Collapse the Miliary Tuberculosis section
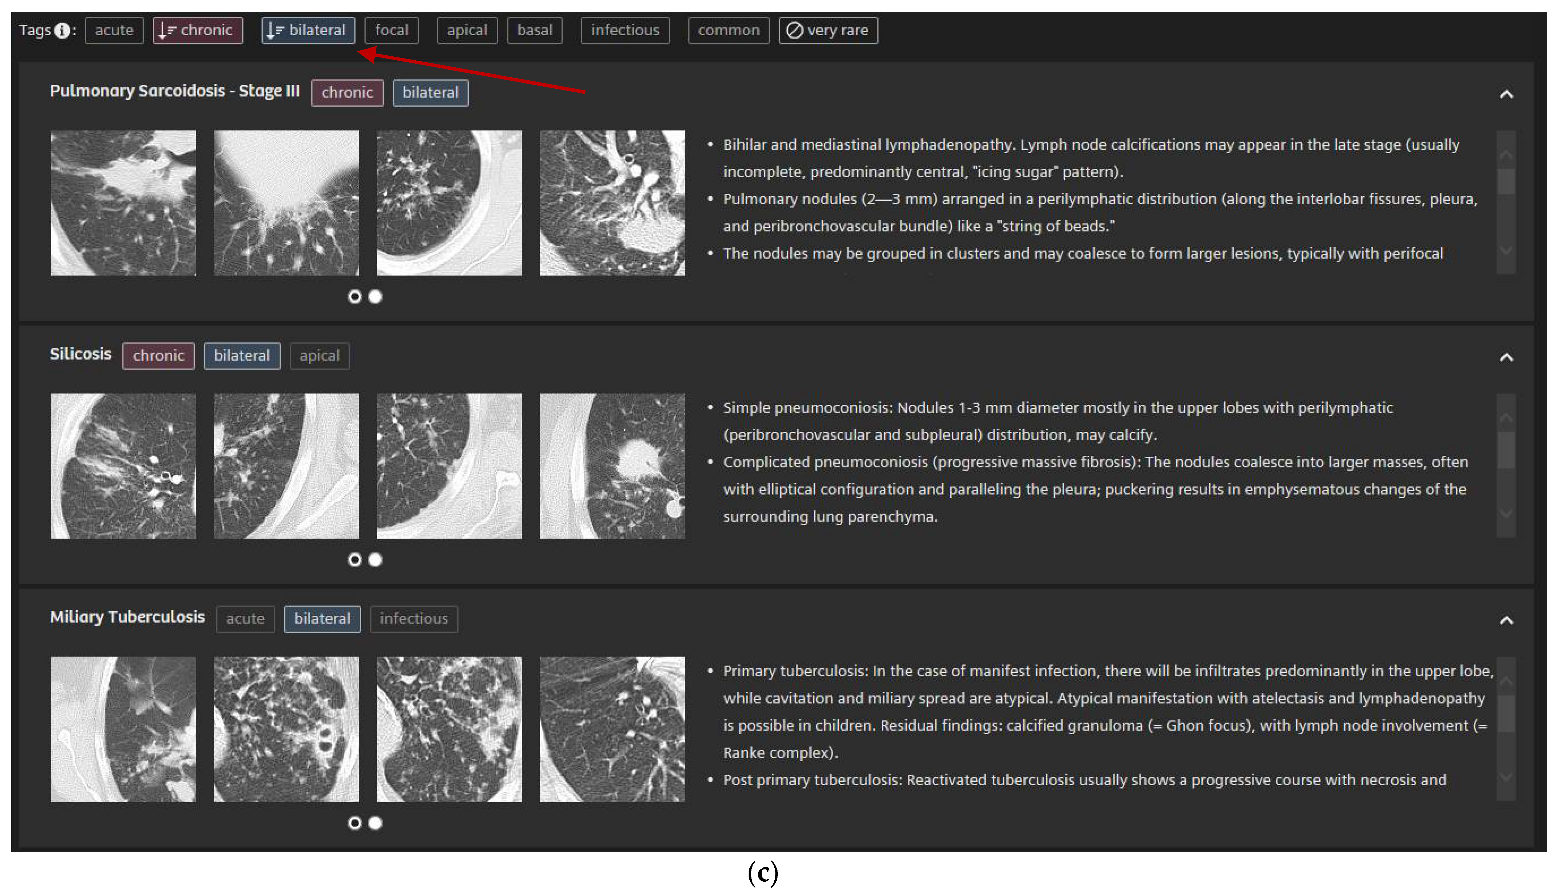The image size is (1561, 893). click(1506, 620)
